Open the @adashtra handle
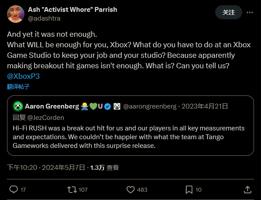 (x=44, y=18)
